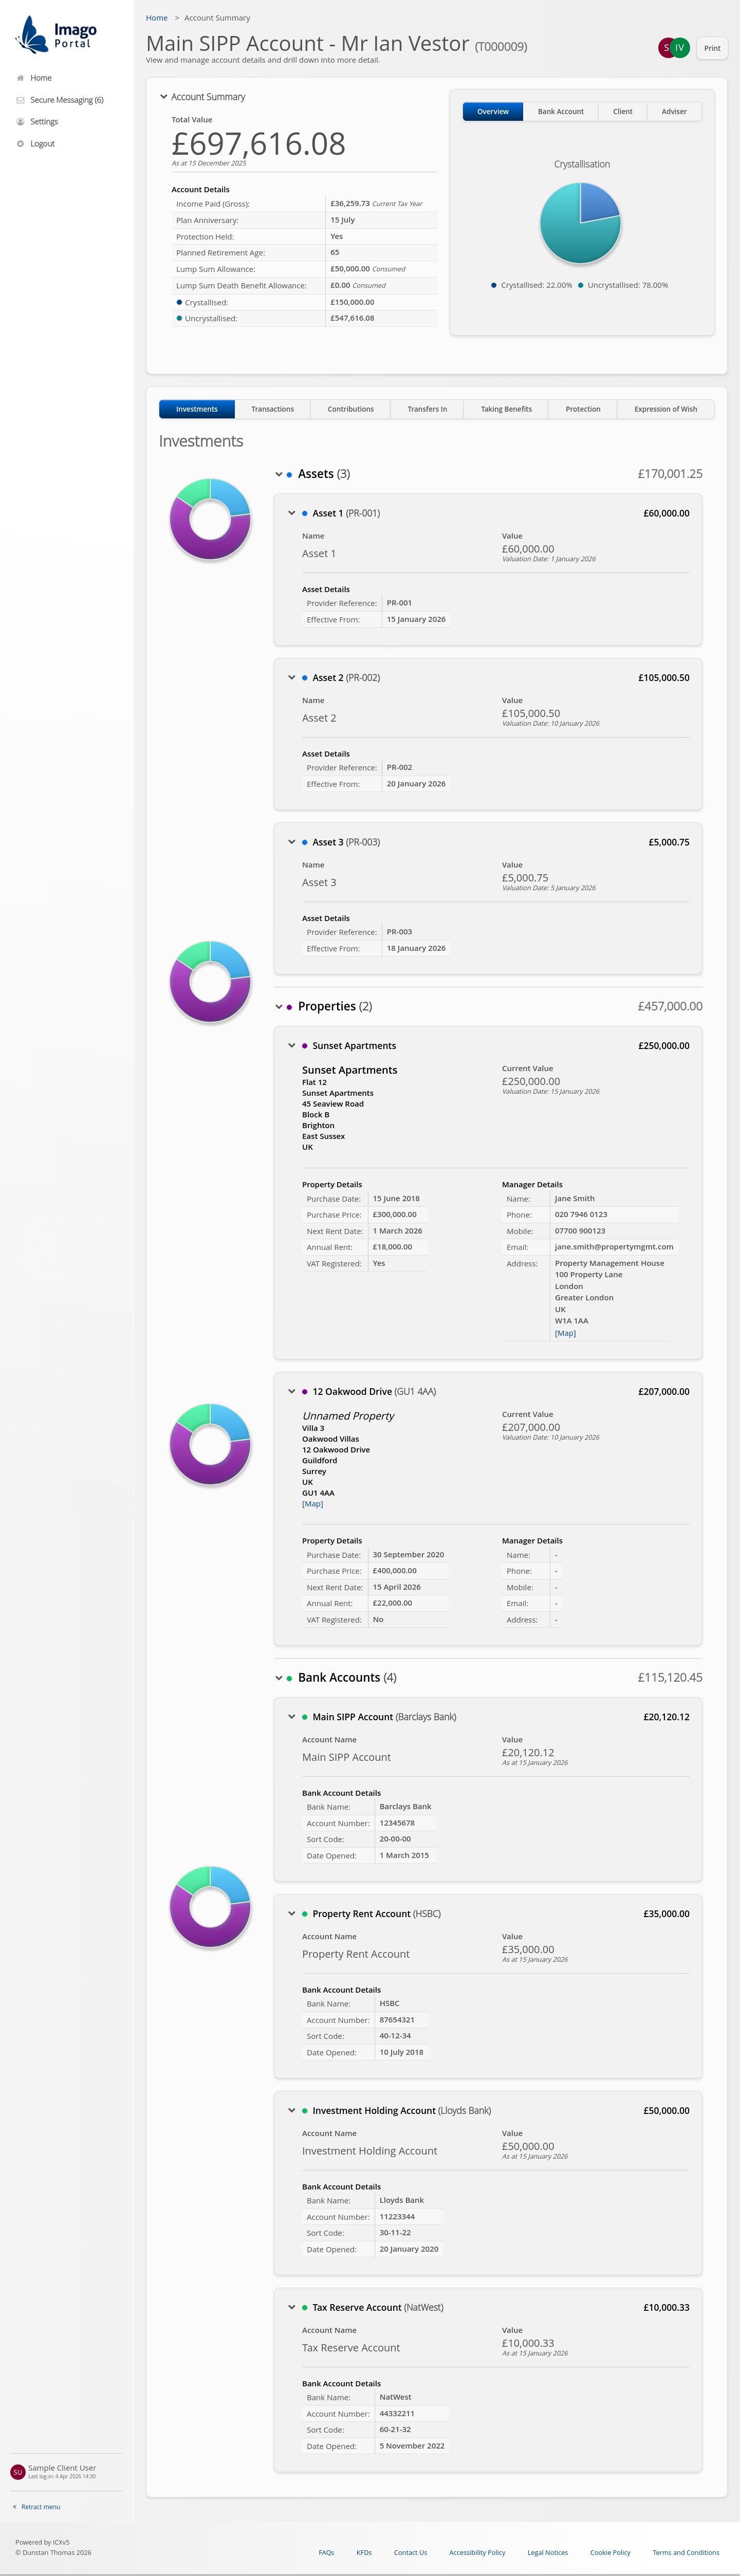Collapse the Main SIPP Account bank card
Screen dimensions: 740x2576
(x=292, y=1717)
